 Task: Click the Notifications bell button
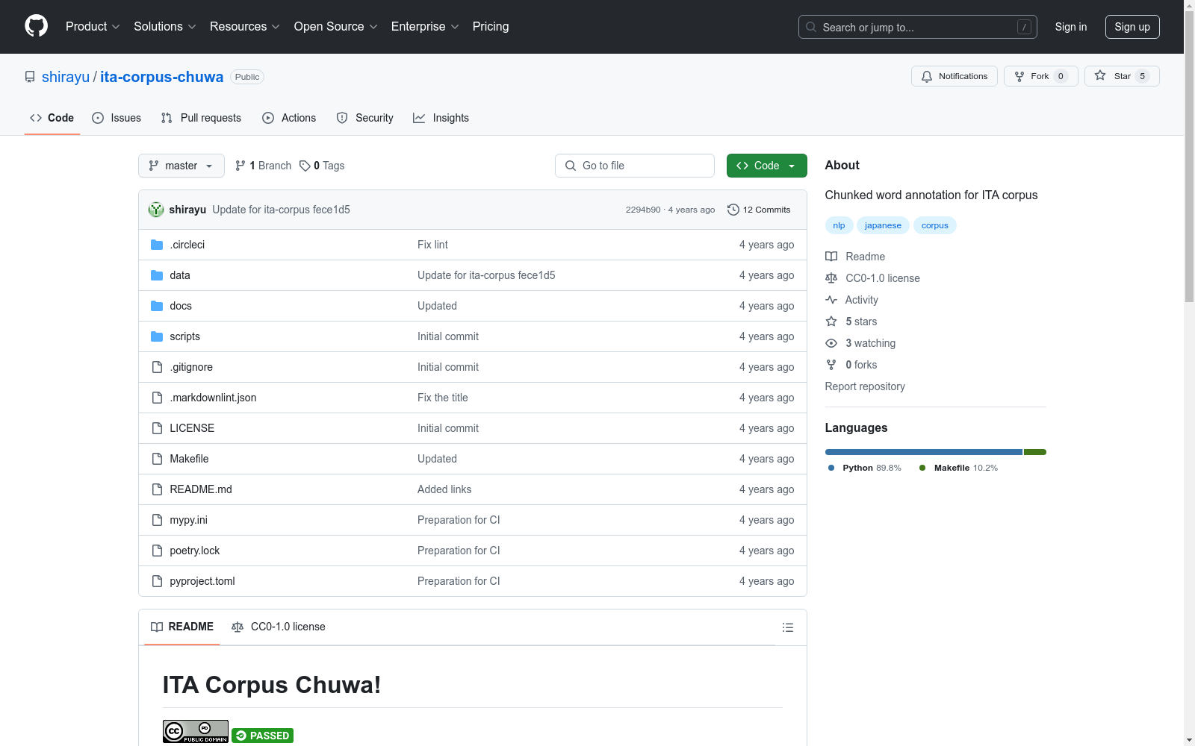(x=955, y=76)
